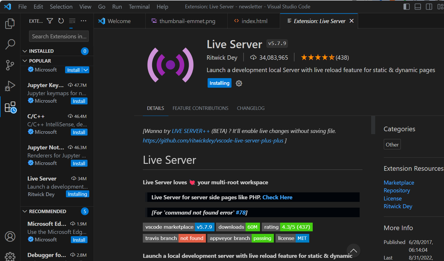Click the details pane vertical scrollbar
444x261 pixels.
pyautogui.click(x=373, y=125)
